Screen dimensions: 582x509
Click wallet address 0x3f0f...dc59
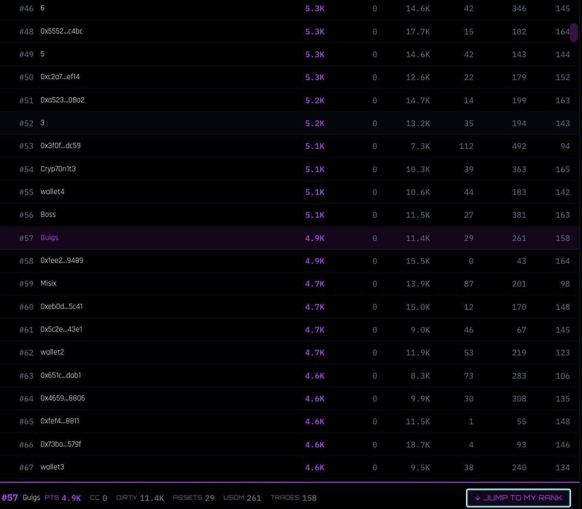click(61, 145)
